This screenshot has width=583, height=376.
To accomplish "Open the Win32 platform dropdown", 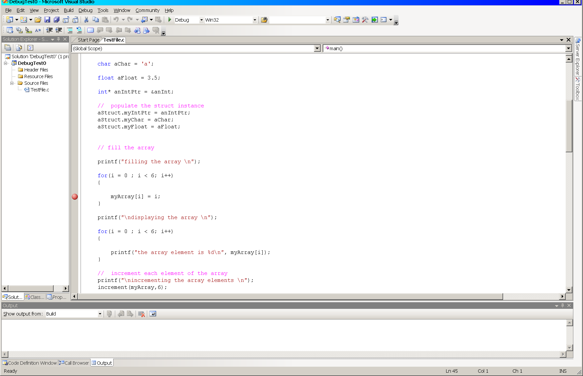I will tap(255, 20).
